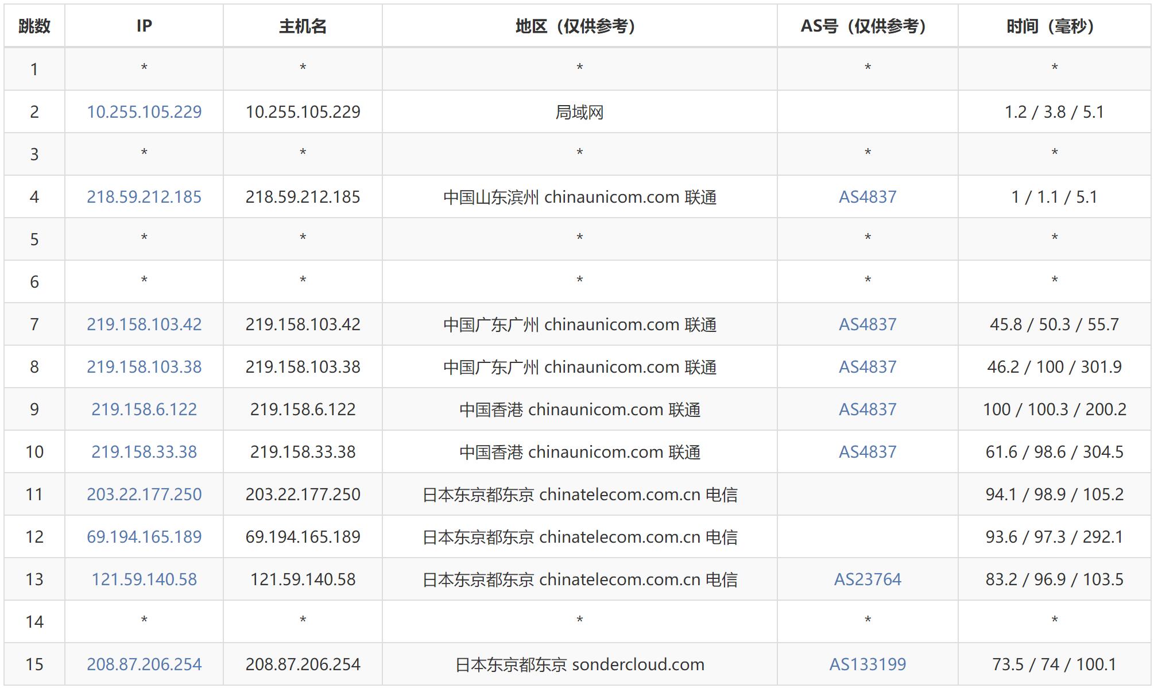The height and width of the screenshot is (688, 1154).
Task: Select hostname cell 219.158.103.42
Action: point(303,324)
